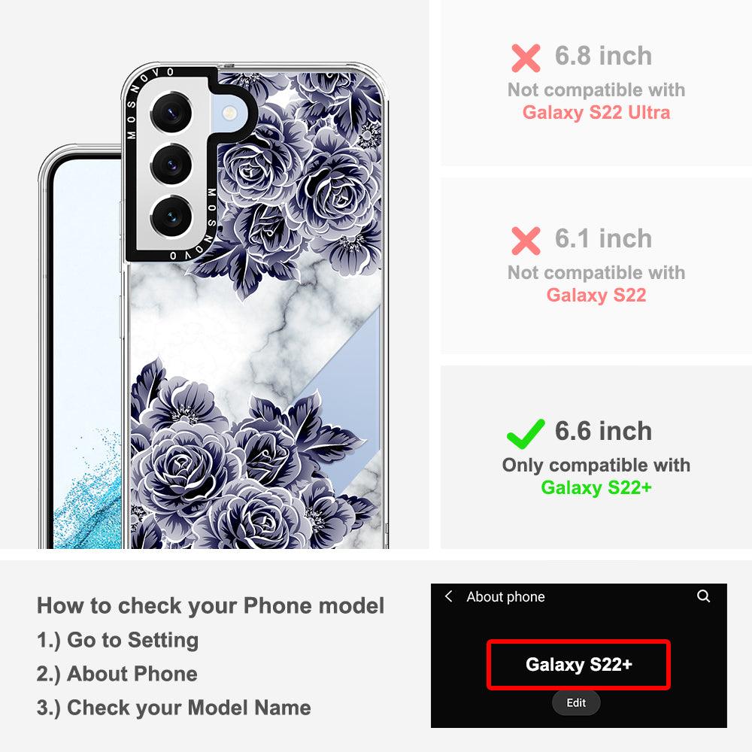Click the bottom camera lens
Viewport: 752px width, 752px height.
(x=171, y=217)
